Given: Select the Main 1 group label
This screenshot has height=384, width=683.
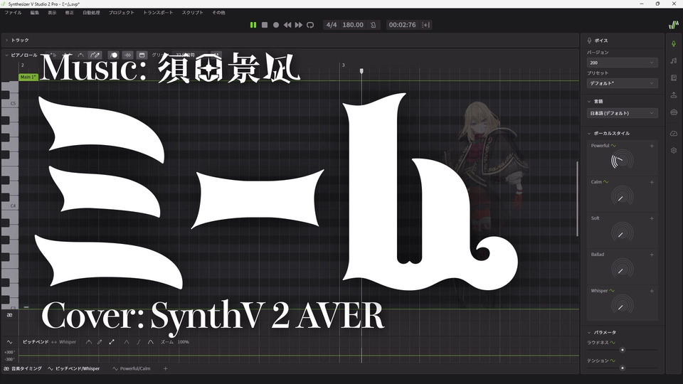Looking at the screenshot, I should 28,77.
